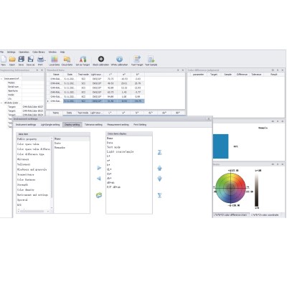Viewport: 287px width, 287px height.
Task: Open the dropdown arrow beside Print
Action: point(45,60)
